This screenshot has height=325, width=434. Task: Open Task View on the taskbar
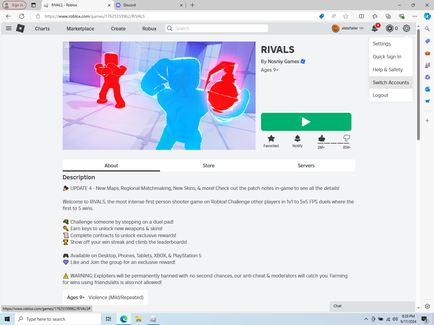pos(108,319)
